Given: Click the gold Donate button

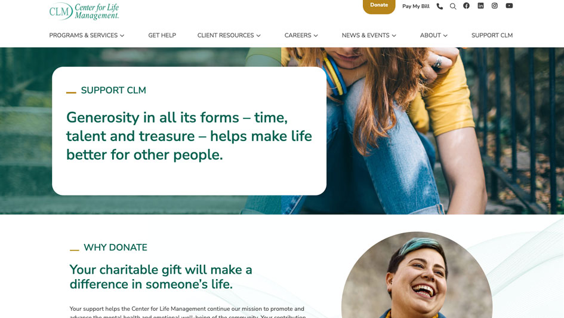Looking at the screenshot, I should pyautogui.click(x=379, y=6).
